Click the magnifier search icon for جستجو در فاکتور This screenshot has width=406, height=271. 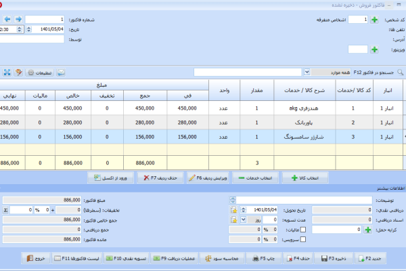click(401, 72)
